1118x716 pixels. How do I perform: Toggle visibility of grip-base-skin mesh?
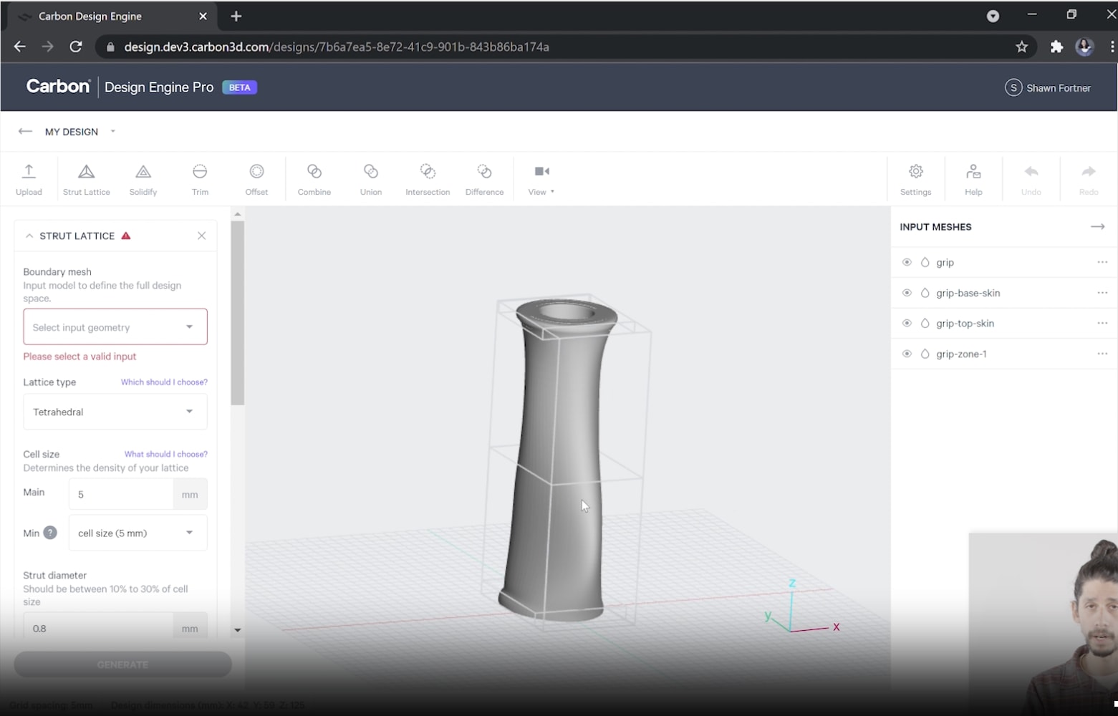907,293
